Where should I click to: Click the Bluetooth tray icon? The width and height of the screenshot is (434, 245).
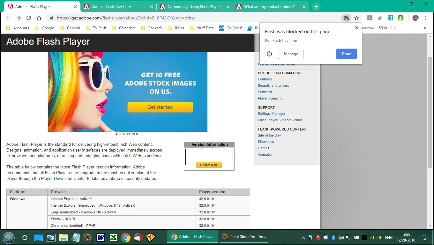333,238
